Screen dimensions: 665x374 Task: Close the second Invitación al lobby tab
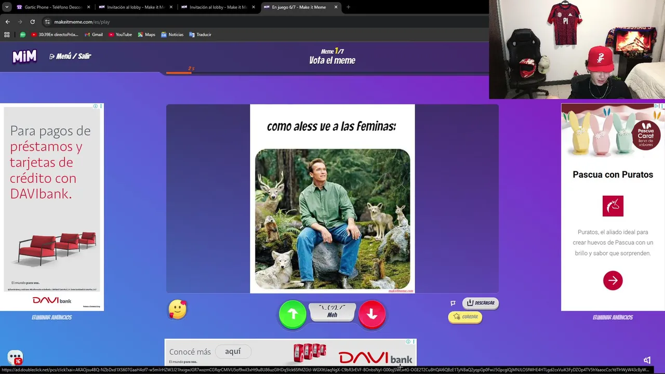point(253,7)
